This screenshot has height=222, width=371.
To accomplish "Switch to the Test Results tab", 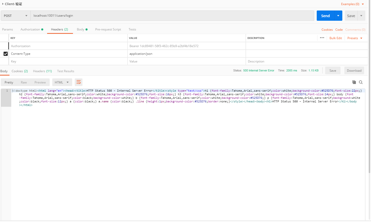I will pyautogui.click(x=66, y=71).
